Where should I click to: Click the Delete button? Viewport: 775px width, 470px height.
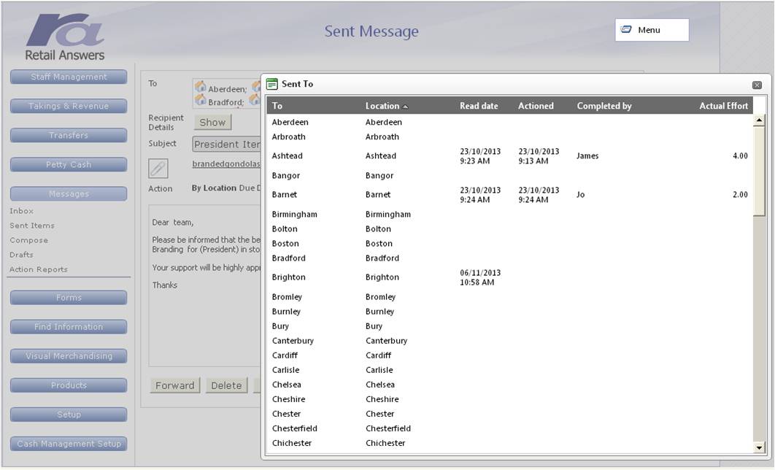click(226, 385)
